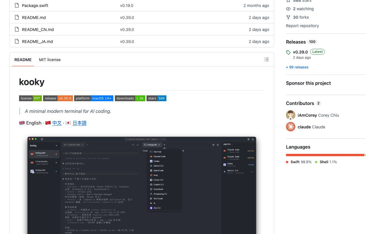Click the 2 days ago timestamp for README_JA.md
Screen dimensions: 375x234
259,42
